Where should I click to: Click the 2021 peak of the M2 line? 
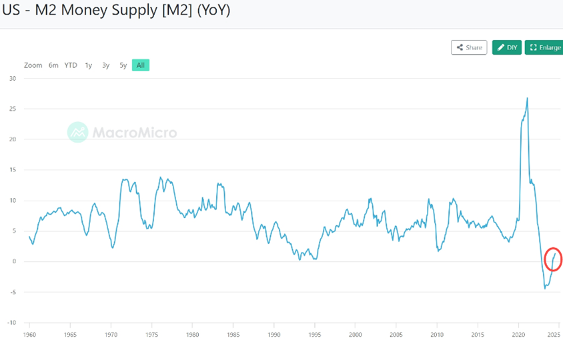(527, 98)
